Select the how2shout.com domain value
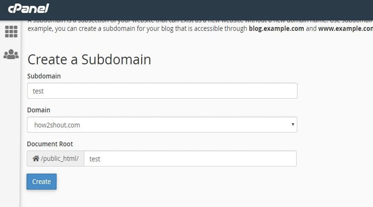Screen dimensions: 373x207 pyautogui.click(x=57, y=125)
